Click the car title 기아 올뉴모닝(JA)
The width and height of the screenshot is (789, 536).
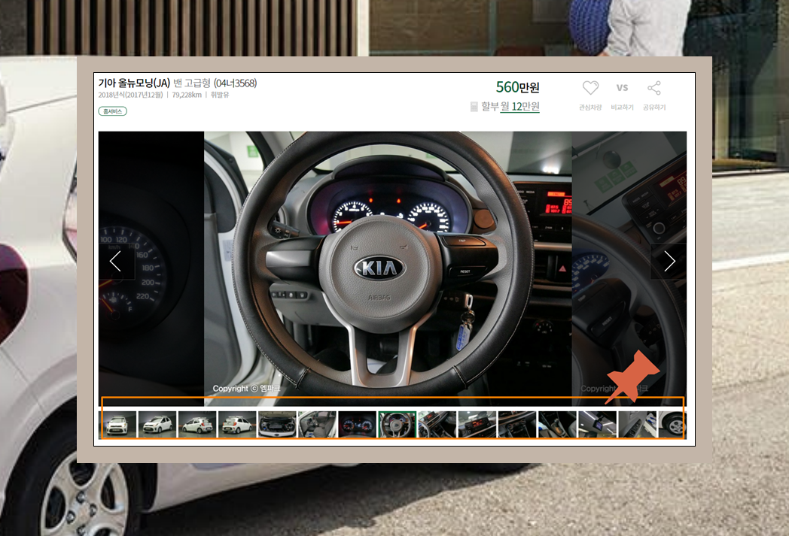pos(134,83)
